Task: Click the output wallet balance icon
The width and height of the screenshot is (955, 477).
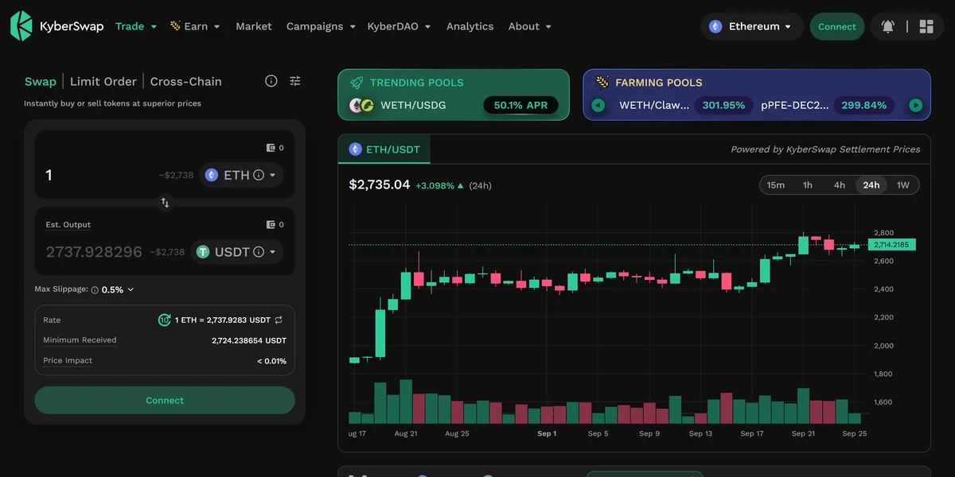Action: [271, 225]
